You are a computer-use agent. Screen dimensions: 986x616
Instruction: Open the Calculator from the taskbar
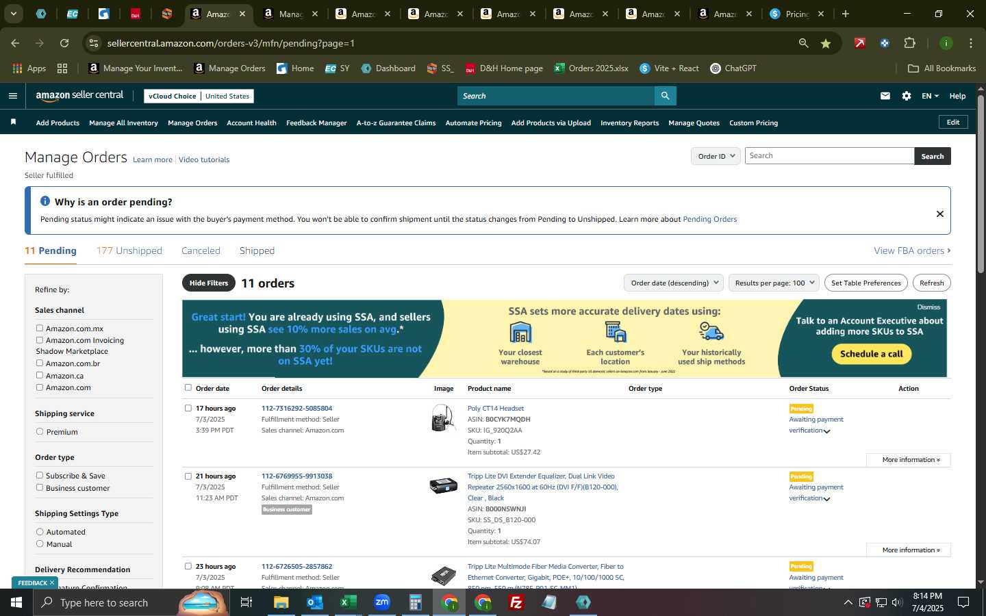[x=416, y=602]
